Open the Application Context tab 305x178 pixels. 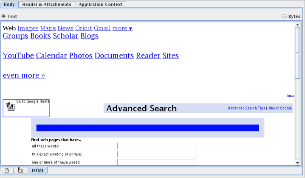[x=100, y=4]
